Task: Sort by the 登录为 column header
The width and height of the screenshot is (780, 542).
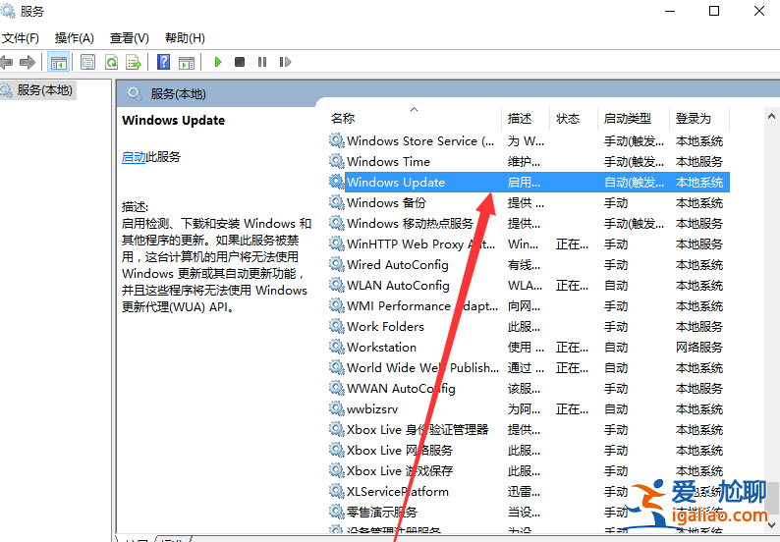Action: (699, 119)
